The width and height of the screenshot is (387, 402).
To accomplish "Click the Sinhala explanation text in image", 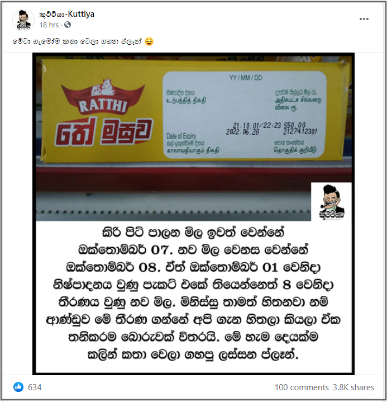I will point(193,294).
